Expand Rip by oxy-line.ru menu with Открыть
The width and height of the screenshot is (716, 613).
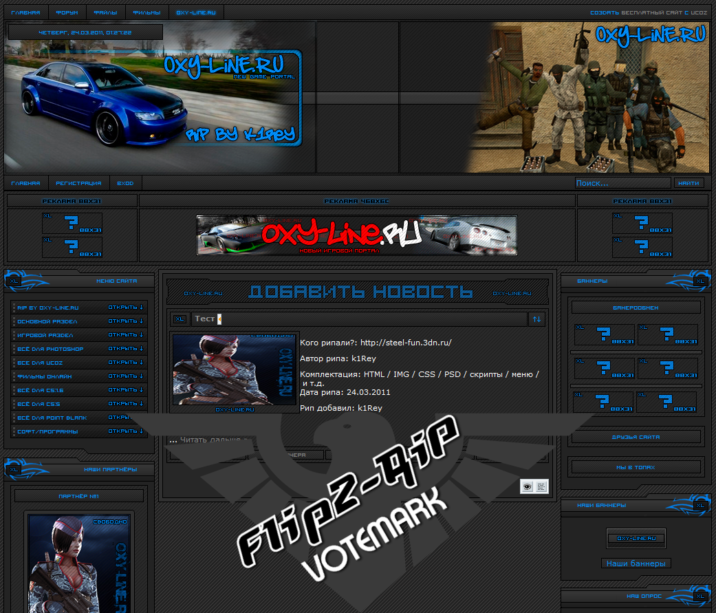click(x=126, y=308)
